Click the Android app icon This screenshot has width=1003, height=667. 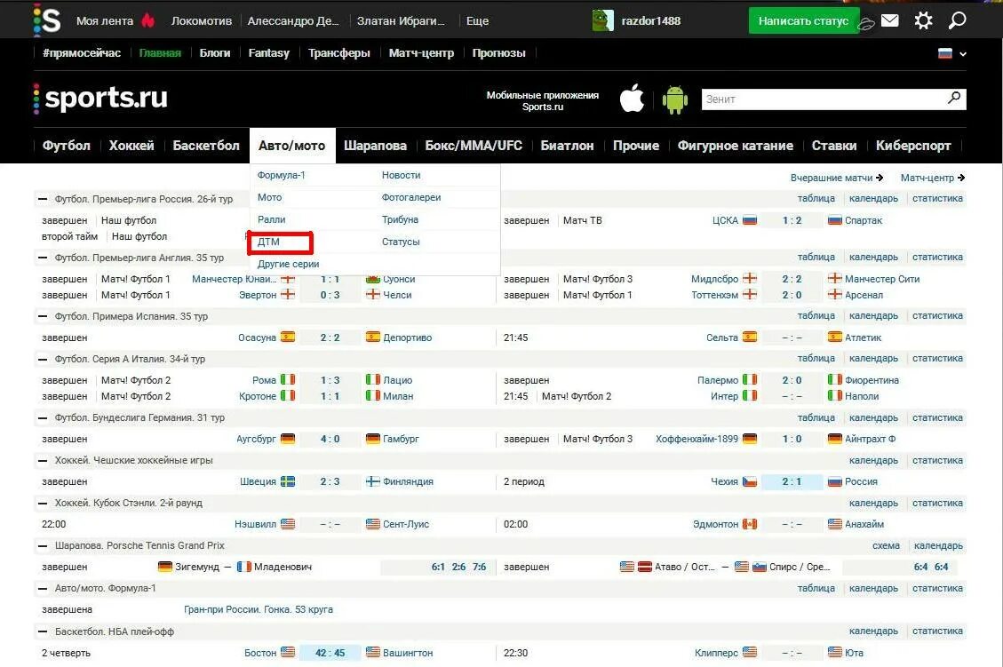[x=675, y=99]
